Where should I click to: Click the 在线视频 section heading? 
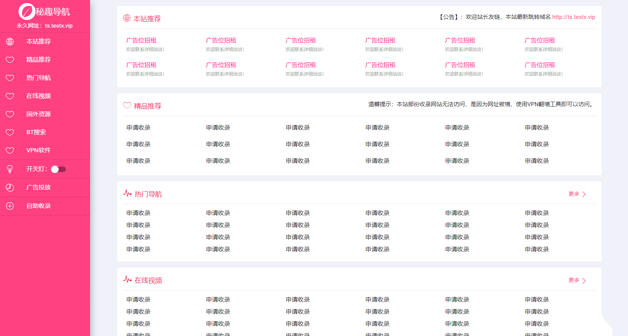(148, 280)
